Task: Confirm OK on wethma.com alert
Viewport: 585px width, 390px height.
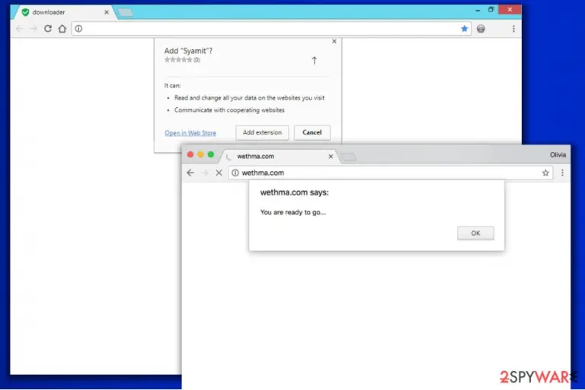Action: 475,233
